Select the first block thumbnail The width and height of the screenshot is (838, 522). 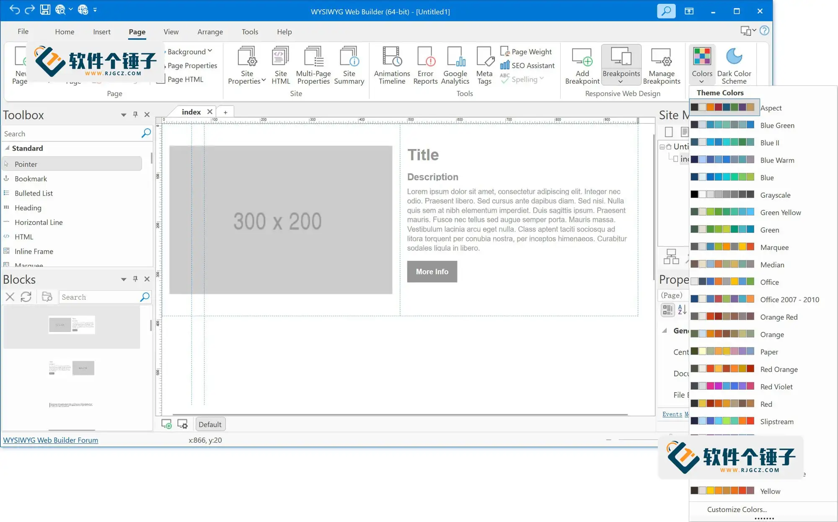(72, 326)
